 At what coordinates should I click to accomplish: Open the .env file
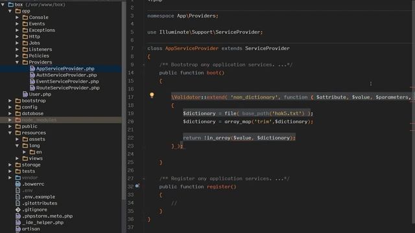click(27, 190)
